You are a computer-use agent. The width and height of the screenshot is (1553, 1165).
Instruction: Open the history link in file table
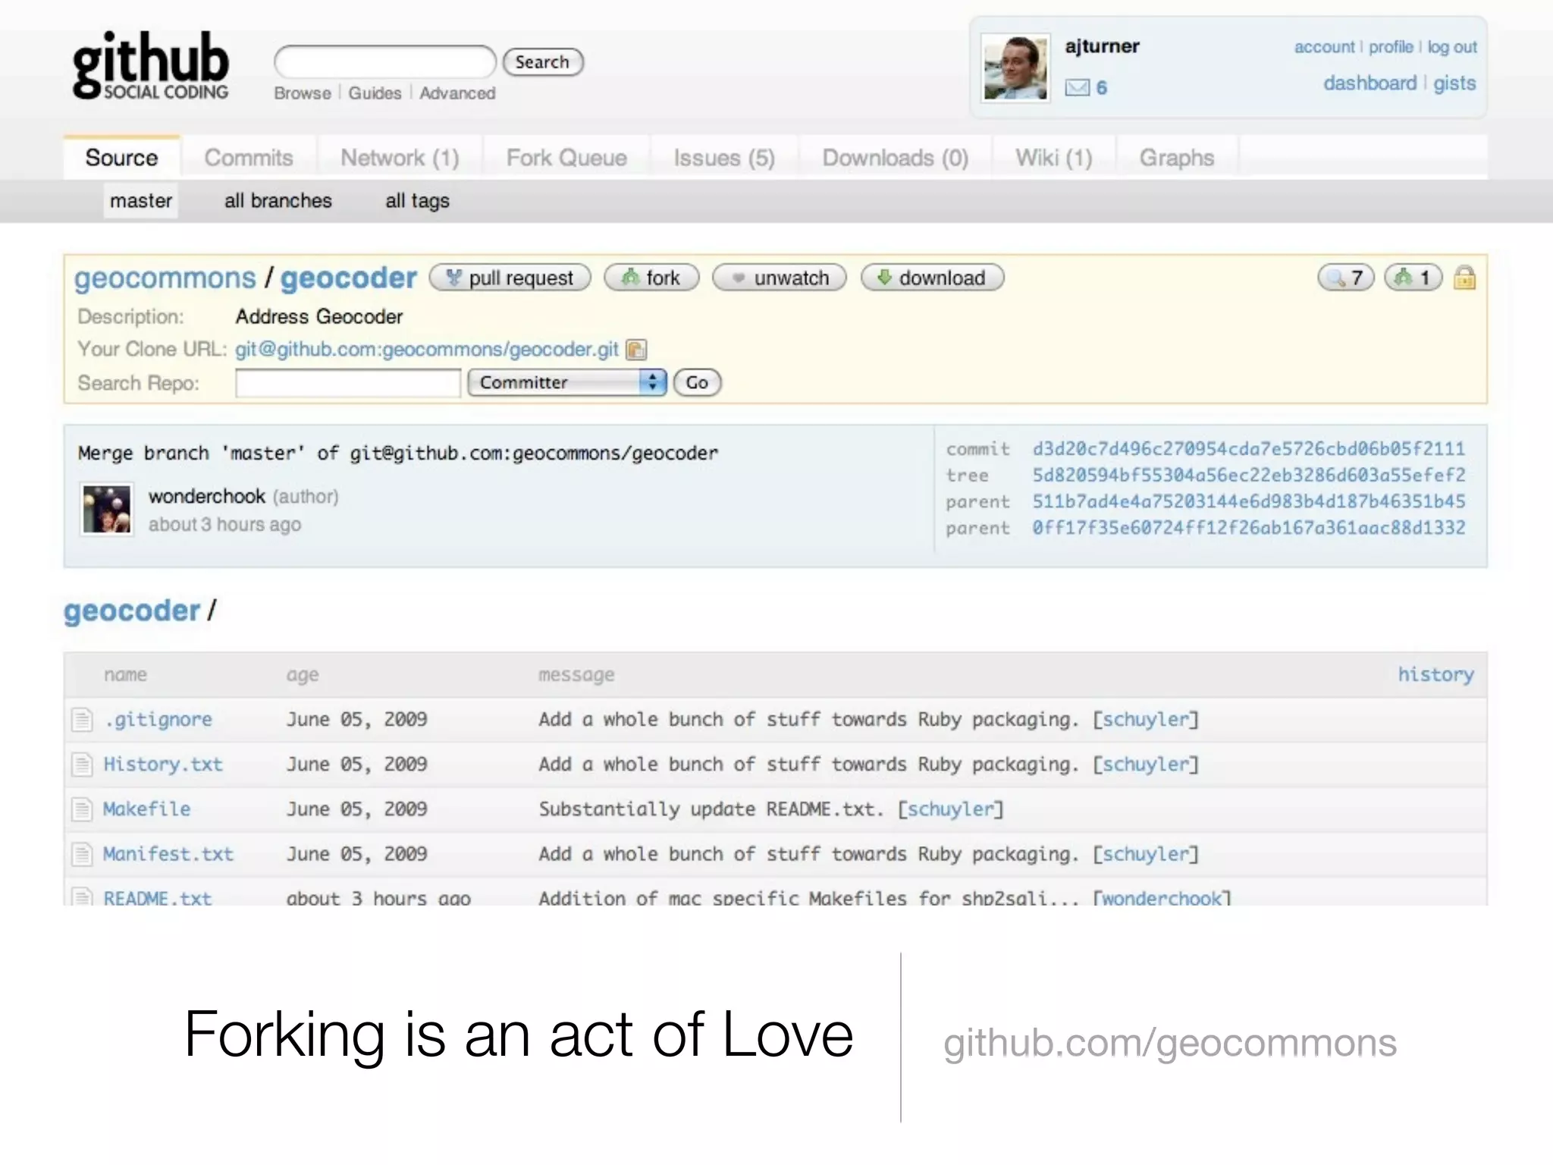click(x=1435, y=674)
